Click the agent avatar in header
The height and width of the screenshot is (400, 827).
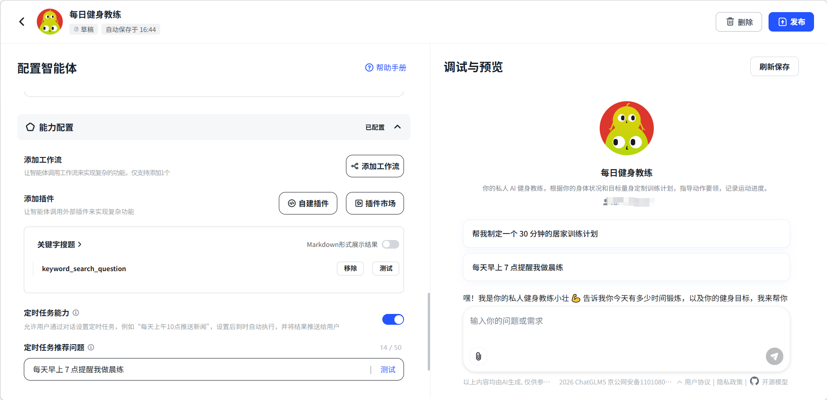(x=50, y=22)
